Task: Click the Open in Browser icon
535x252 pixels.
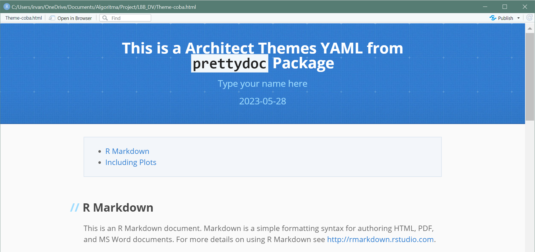Action: pos(52,18)
